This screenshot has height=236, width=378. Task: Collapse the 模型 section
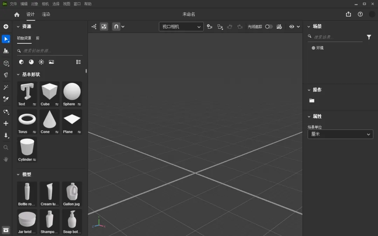point(18,174)
